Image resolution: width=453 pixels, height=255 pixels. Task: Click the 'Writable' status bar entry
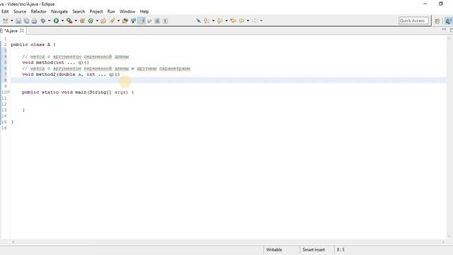(274, 249)
